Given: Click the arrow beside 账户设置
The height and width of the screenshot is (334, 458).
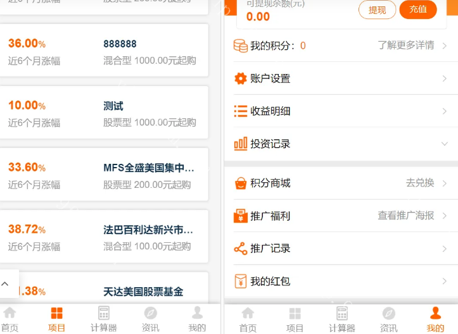Looking at the screenshot, I should click(x=445, y=78).
